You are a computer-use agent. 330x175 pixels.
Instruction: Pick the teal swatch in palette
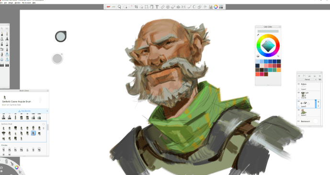(x=270, y=70)
